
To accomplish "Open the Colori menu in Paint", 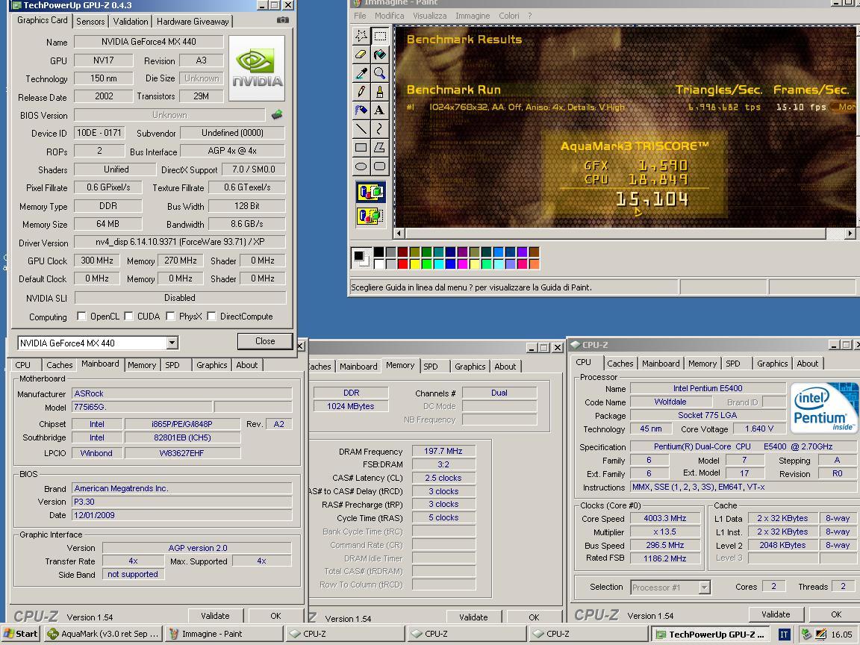I will 508,16.
